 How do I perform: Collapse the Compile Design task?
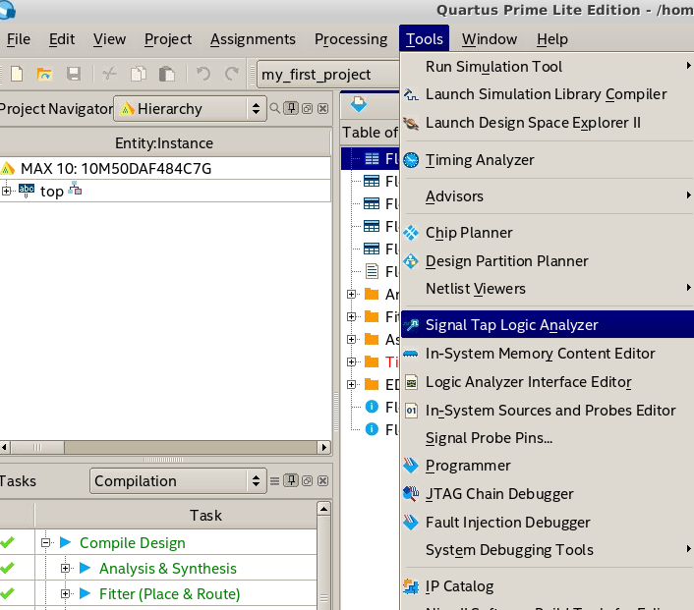[45, 542]
